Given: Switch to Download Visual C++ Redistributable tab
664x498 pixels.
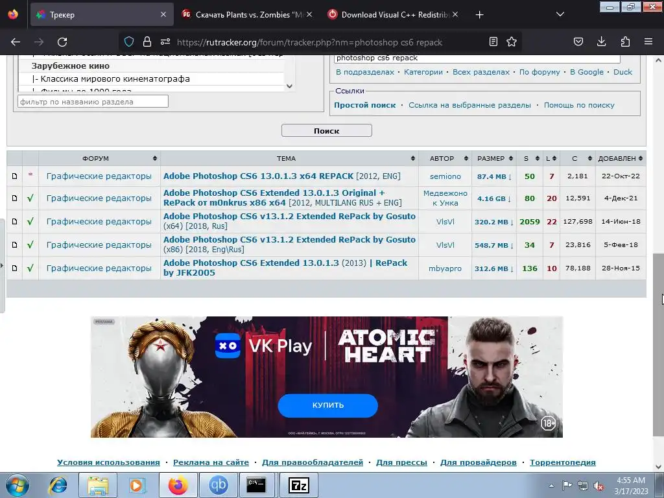Looking at the screenshot, I should pos(394,14).
